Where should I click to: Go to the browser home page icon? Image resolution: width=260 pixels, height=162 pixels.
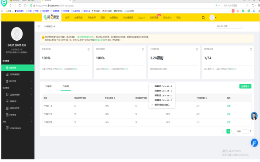[25, 6]
